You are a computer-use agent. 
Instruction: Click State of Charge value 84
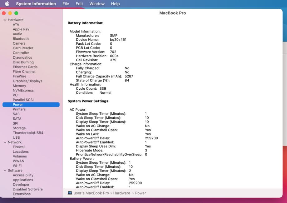pos(127,80)
